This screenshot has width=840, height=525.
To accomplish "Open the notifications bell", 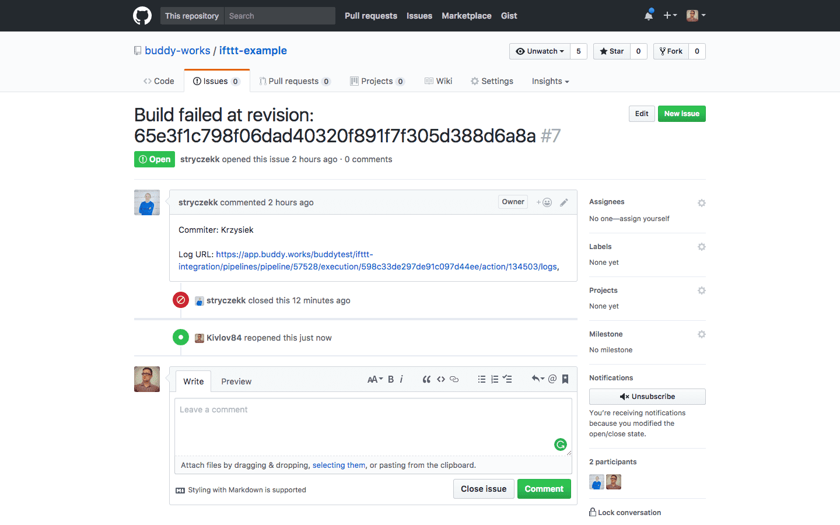I will click(649, 16).
